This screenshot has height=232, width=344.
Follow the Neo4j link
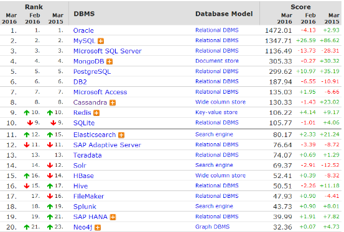click(83, 228)
